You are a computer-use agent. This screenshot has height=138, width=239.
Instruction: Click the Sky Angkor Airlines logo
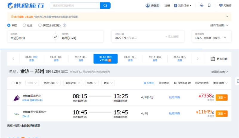point(17,114)
